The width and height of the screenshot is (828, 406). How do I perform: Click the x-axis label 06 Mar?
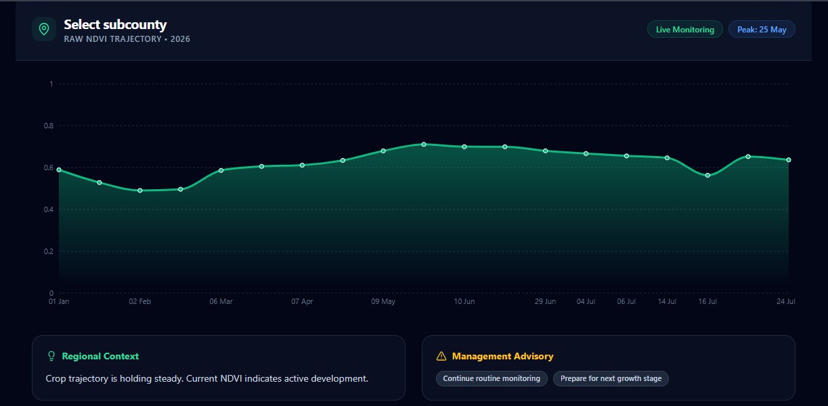pyautogui.click(x=221, y=302)
